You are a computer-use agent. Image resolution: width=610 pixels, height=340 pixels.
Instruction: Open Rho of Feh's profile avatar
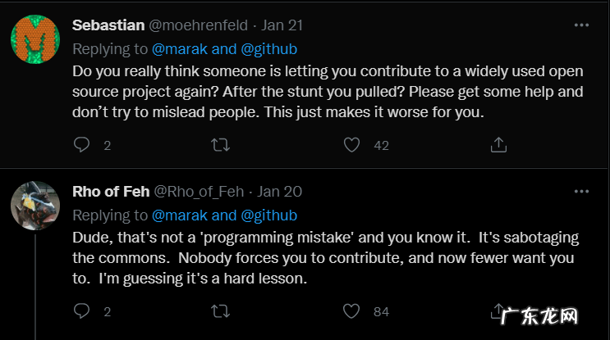(34, 205)
